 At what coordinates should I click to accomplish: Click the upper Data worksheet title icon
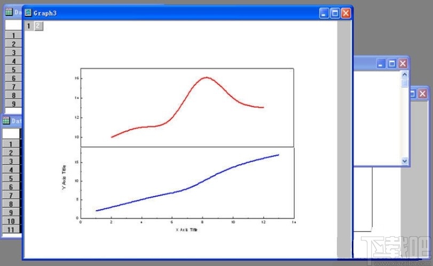(x=9, y=12)
